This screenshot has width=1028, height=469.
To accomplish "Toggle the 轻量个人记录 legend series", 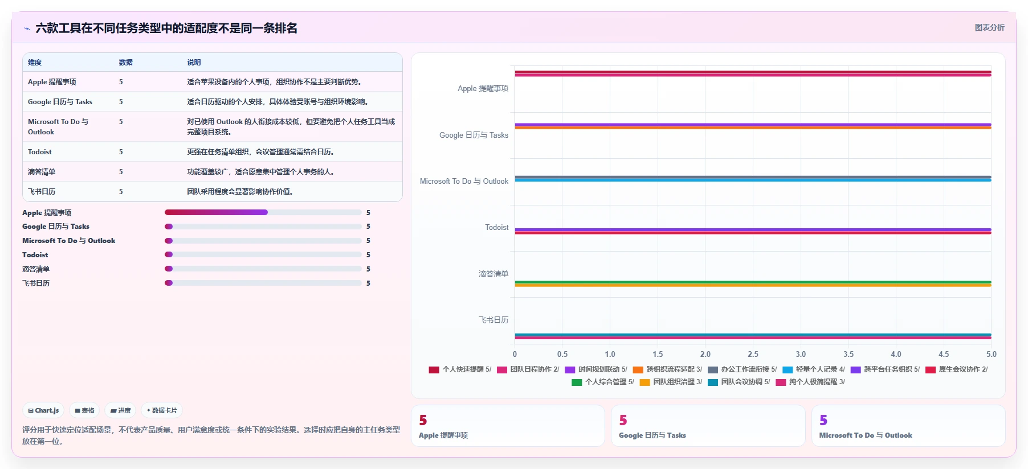I will pyautogui.click(x=814, y=369).
